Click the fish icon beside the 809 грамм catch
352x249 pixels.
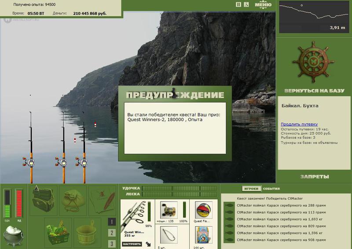[229, 226]
